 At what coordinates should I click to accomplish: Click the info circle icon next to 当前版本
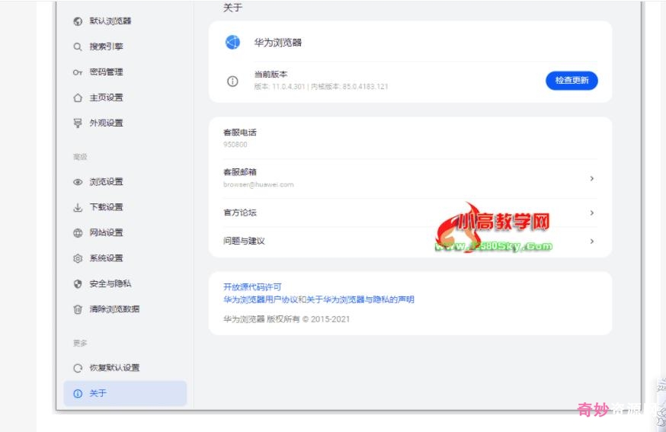232,81
